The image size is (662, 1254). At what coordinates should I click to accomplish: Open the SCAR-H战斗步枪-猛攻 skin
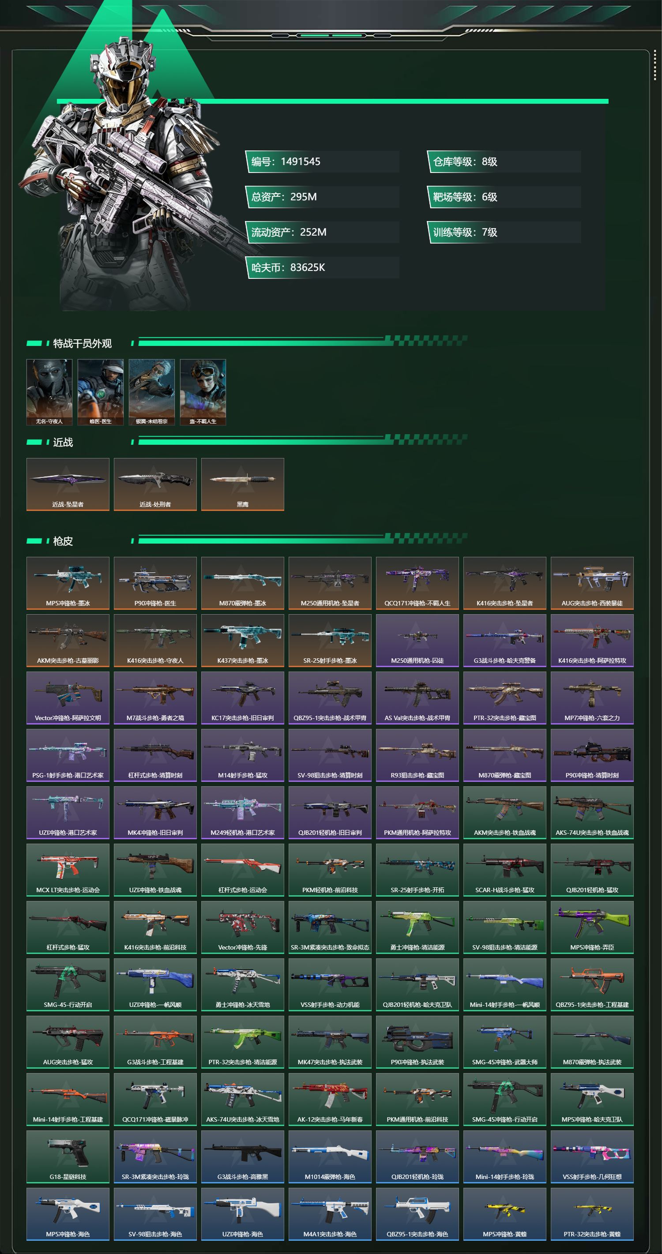[505, 871]
